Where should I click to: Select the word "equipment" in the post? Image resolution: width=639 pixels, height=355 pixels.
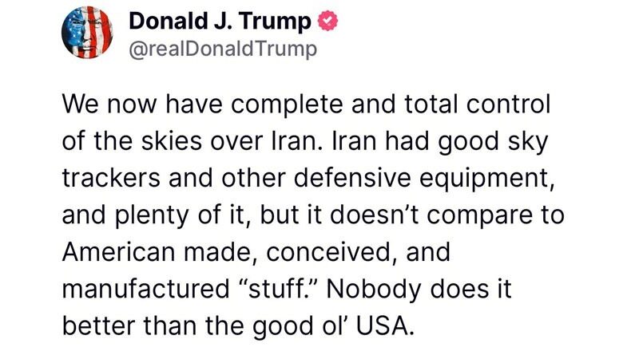pos(483,179)
